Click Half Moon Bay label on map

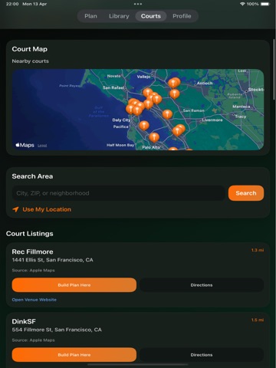click(x=120, y=145)
